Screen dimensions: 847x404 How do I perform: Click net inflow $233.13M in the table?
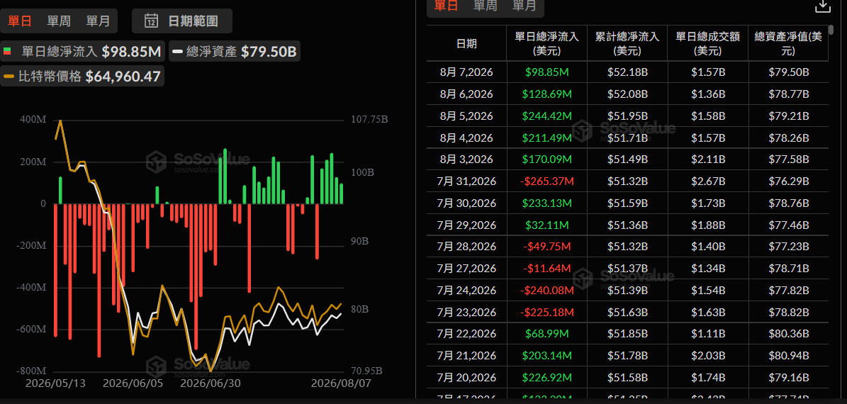pyautogui.click(x=546, y=203)
